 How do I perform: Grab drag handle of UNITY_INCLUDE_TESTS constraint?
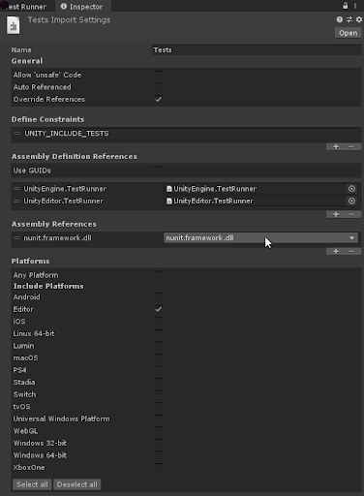point(17,134)
